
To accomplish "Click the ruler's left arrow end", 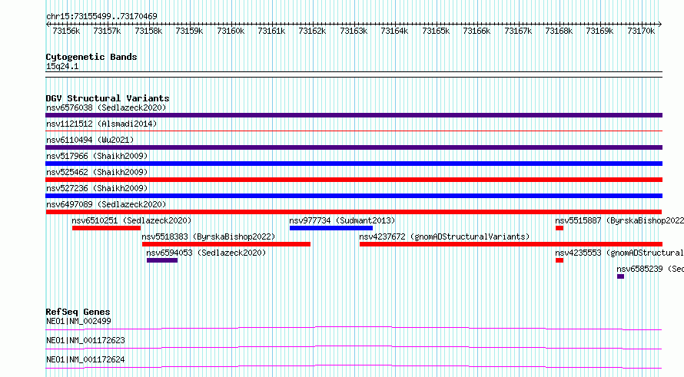I will click(48, 25).
